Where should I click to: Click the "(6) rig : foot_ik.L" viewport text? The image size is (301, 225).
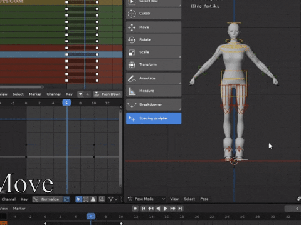tap(205, 6)
